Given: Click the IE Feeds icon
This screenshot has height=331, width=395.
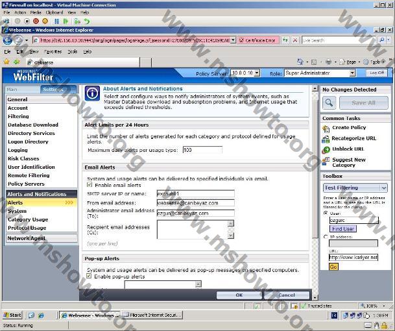Looking at the screenshot, I should (x=314, y=62).
